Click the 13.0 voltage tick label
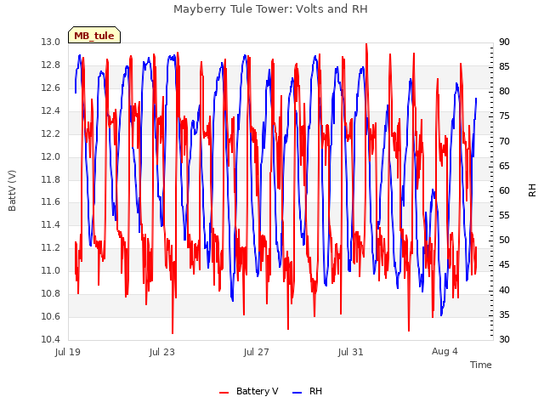This screenshot has width=544, height=408. (x=51, y=42)
